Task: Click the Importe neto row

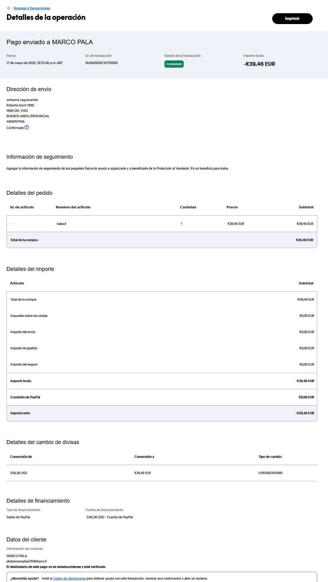Action: 162,413
